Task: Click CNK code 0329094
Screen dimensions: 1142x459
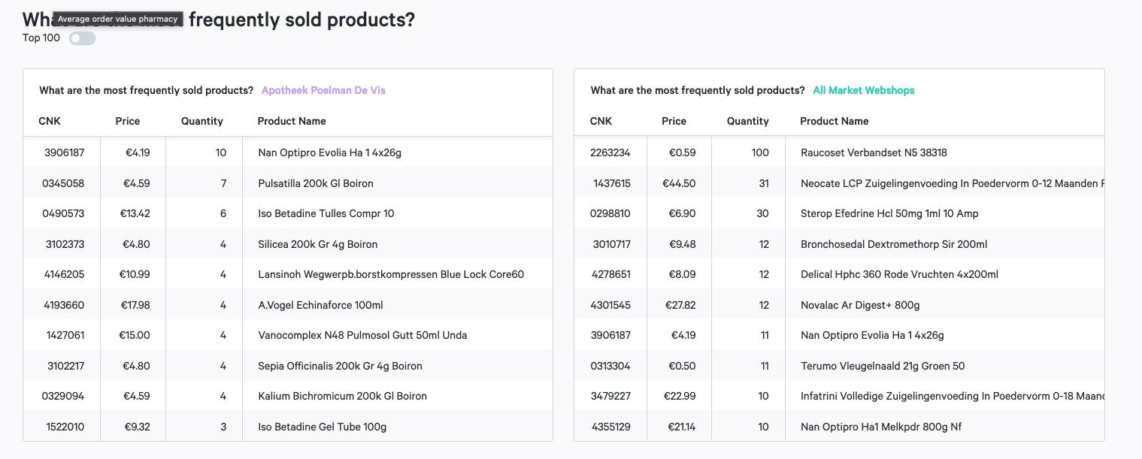Action: (x=63, y=396)
